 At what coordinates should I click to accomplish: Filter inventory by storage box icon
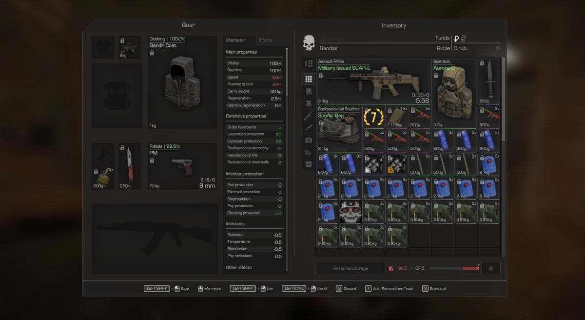pos(309,164)
